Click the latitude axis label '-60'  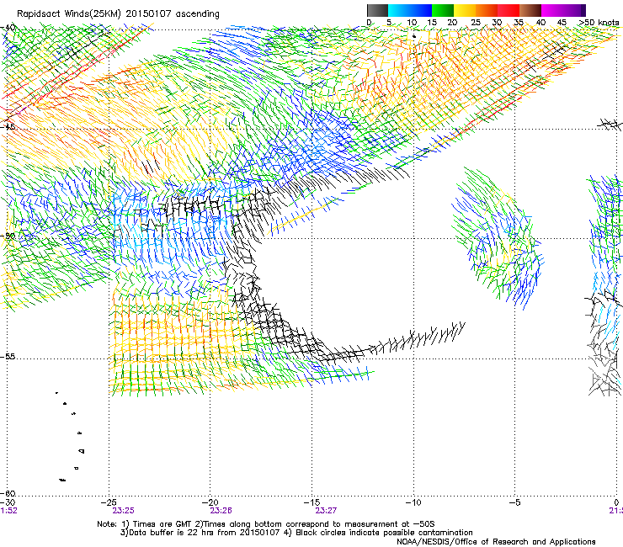tap(8, 493)
